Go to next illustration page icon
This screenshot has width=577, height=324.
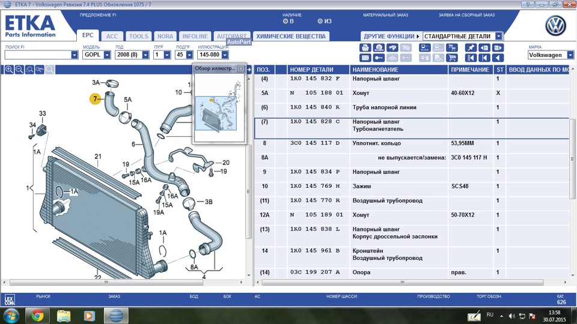[x=498, y=48]
